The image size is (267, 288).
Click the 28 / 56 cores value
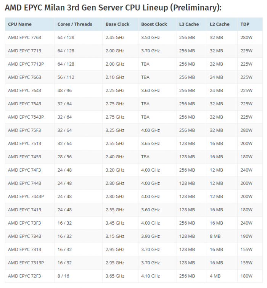[64, 157]
